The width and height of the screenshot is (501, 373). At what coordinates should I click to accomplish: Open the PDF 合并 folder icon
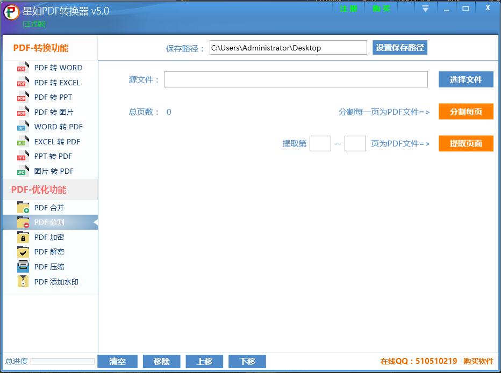coord(23,207)
